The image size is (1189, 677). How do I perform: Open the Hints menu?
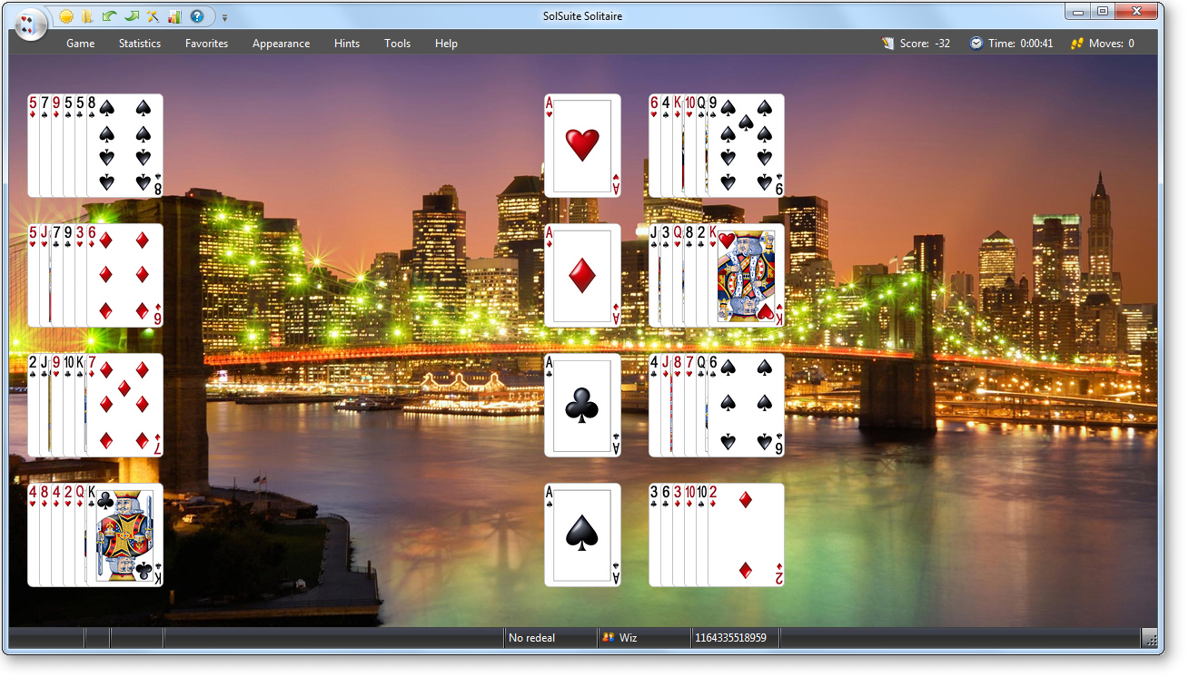[x=347, y=44]
